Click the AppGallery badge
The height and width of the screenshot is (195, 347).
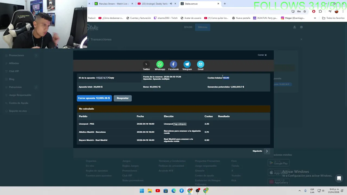click(x=279, y=182)
